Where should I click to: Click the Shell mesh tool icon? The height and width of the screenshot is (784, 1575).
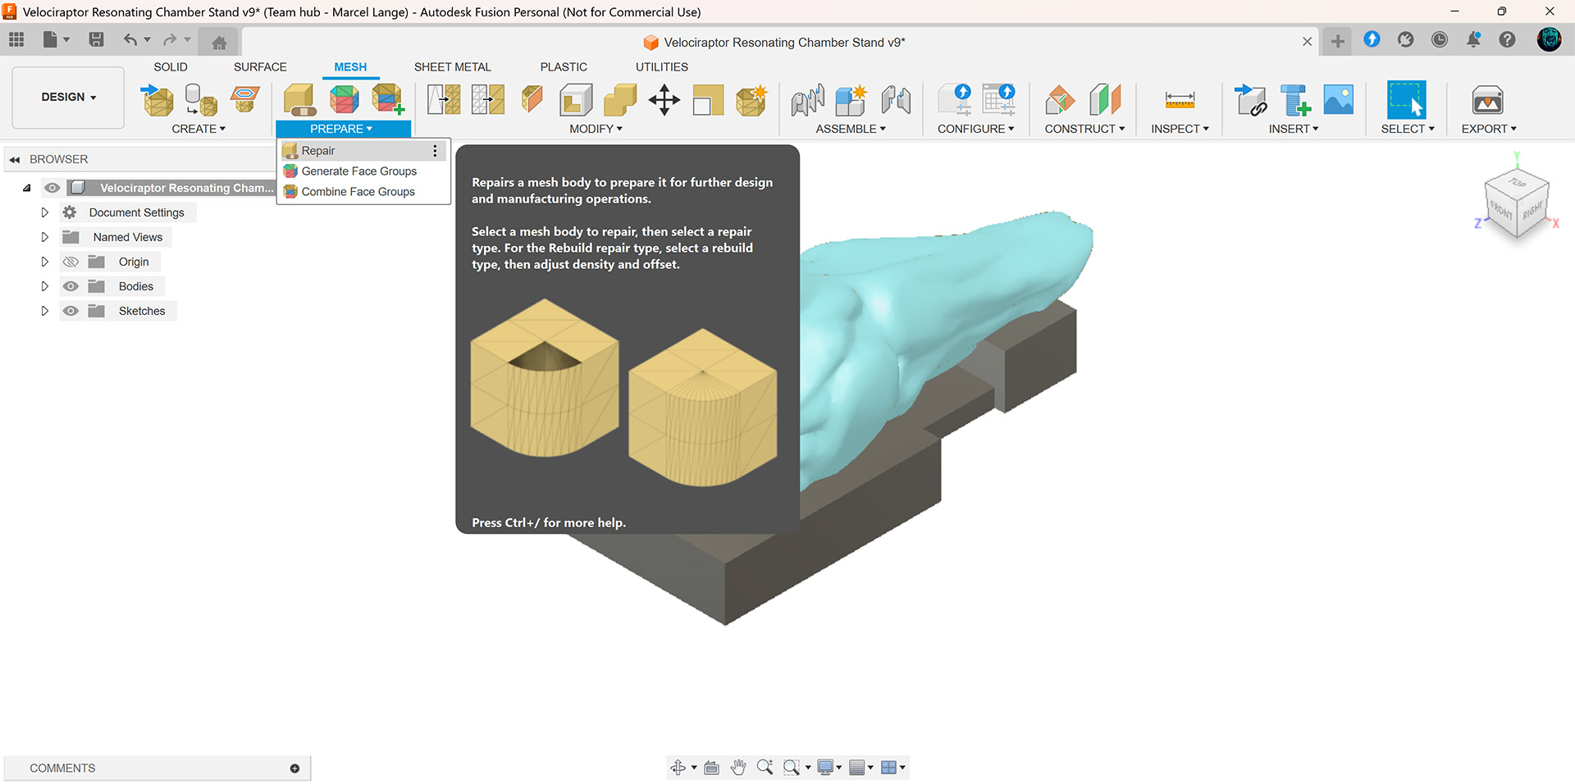[576, 100]
